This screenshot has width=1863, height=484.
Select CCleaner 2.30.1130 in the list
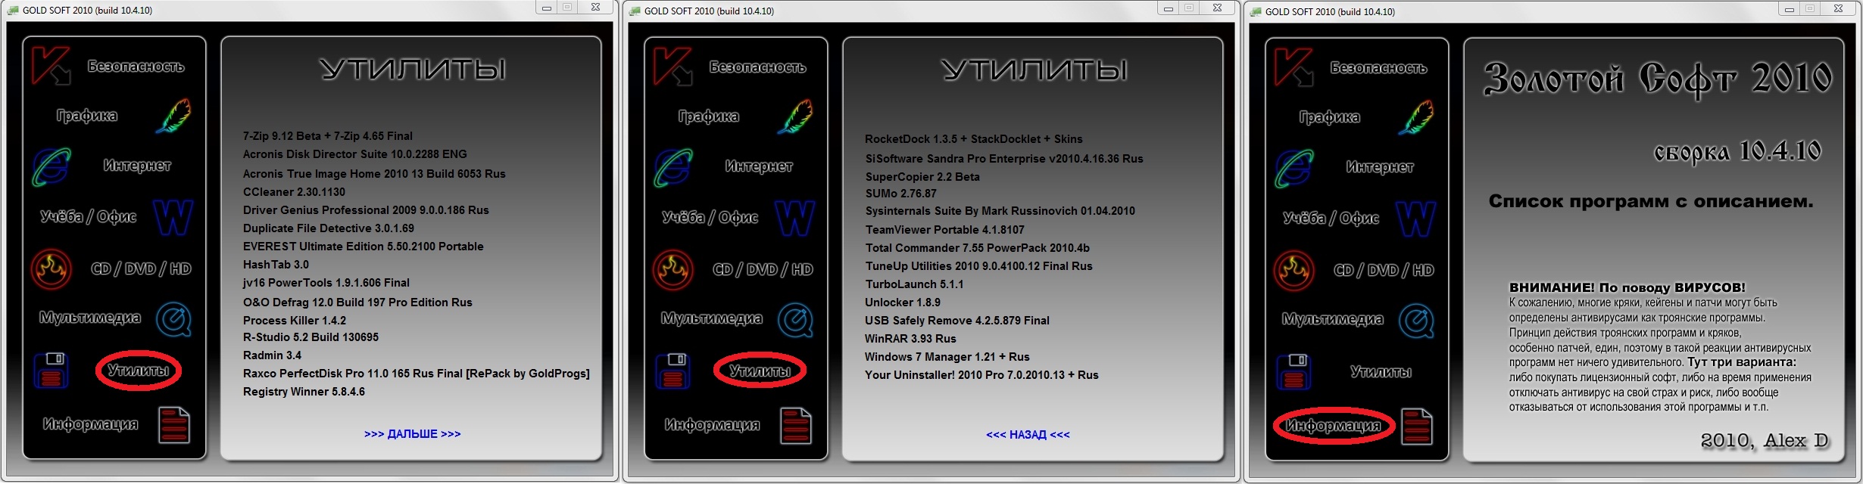(294, 192)
